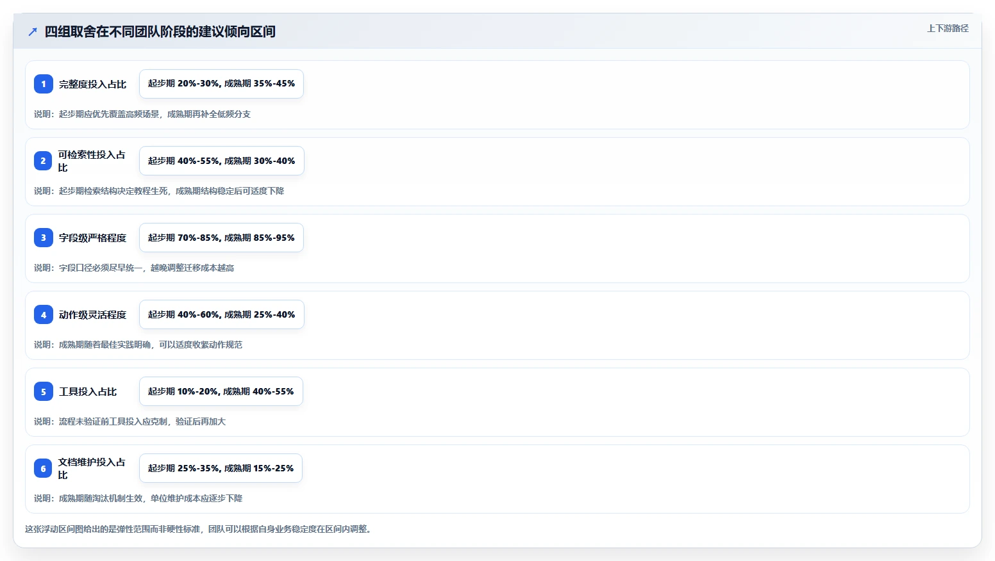This screenshot has width=995, height=561.
Task: Click the 完整度投入占比 row title
Action: coord(93,84)
